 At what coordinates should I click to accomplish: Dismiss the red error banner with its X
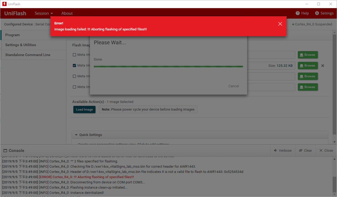pos(280,24)
